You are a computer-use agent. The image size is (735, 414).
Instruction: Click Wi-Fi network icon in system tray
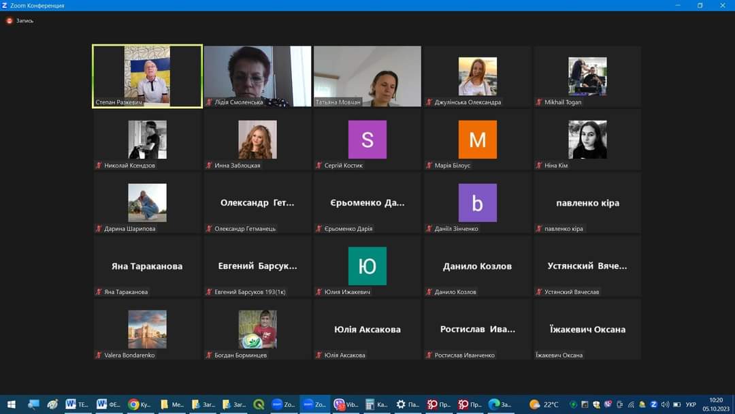[x=631, y=404]
